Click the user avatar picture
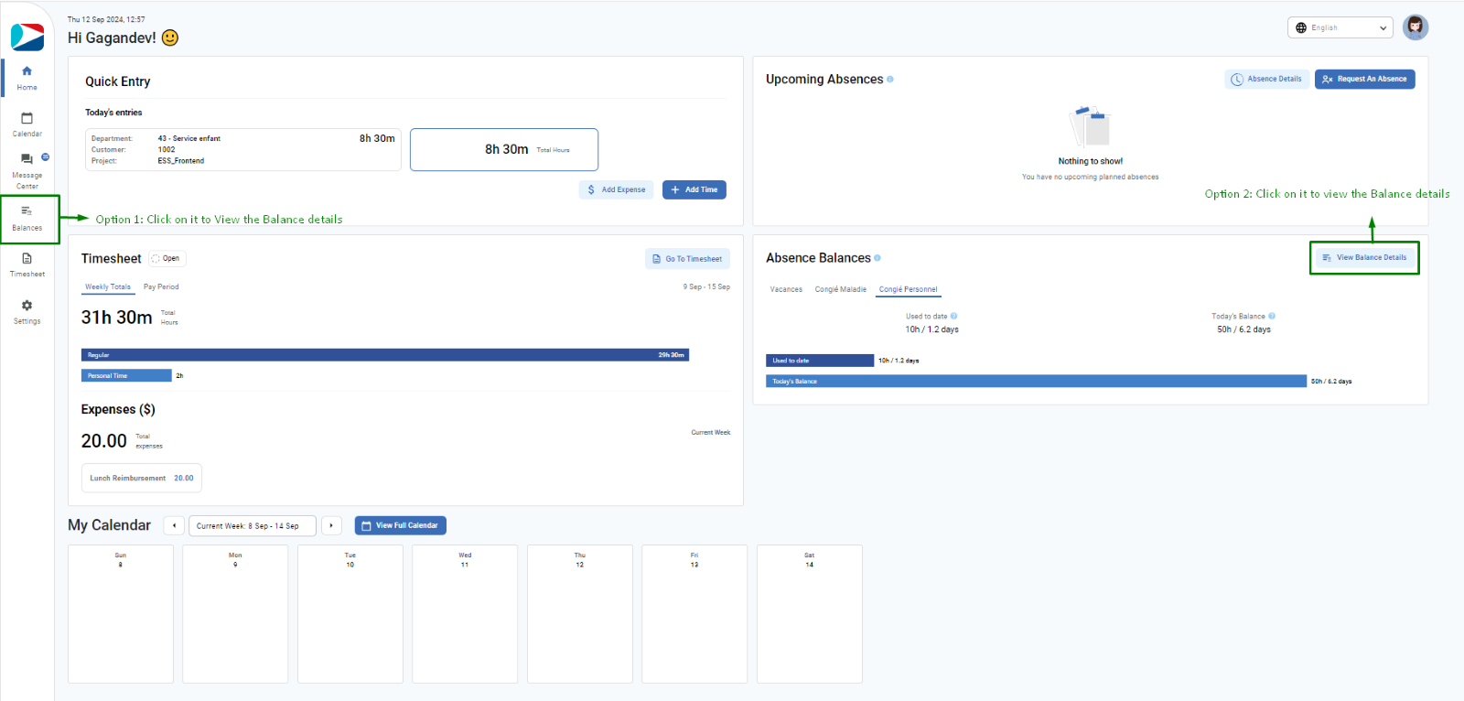 click(1416, 27)
